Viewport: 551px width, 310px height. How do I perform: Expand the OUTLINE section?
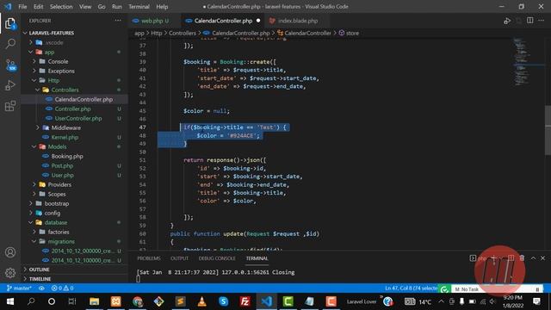[39, 270]
